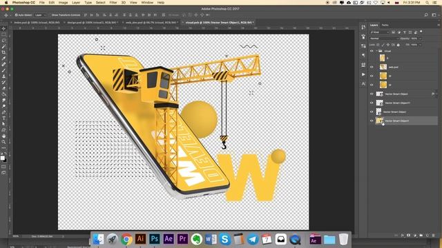
Task: Select the Gradient tool
Action: pyautogui.click(x=3, y=94)
